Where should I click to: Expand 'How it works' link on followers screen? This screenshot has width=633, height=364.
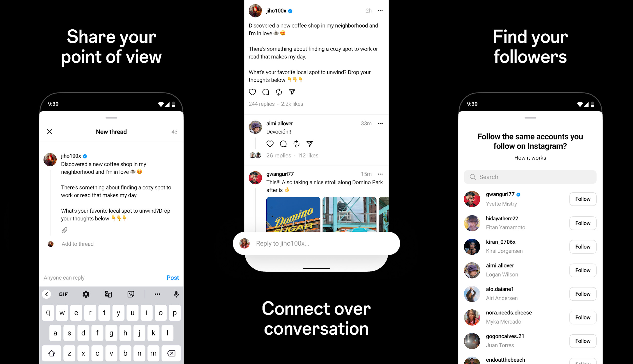click(530, 157)
